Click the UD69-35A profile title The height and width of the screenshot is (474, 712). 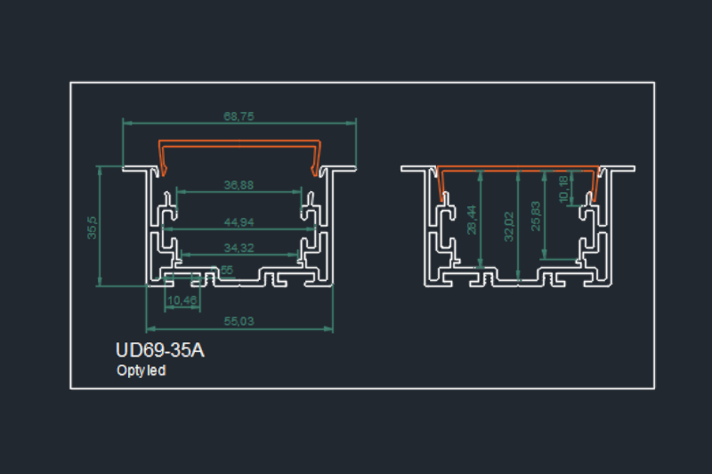[x=160, y=350]
